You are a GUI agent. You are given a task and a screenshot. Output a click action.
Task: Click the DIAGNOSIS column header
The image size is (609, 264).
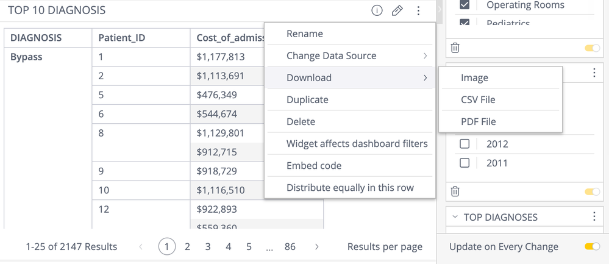pos(36,38)
